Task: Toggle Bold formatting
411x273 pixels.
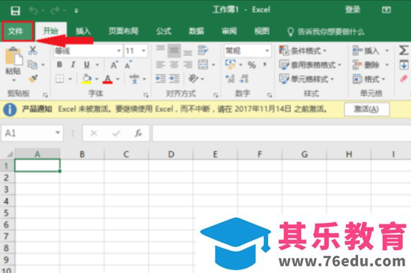Action: click(59, 65)
